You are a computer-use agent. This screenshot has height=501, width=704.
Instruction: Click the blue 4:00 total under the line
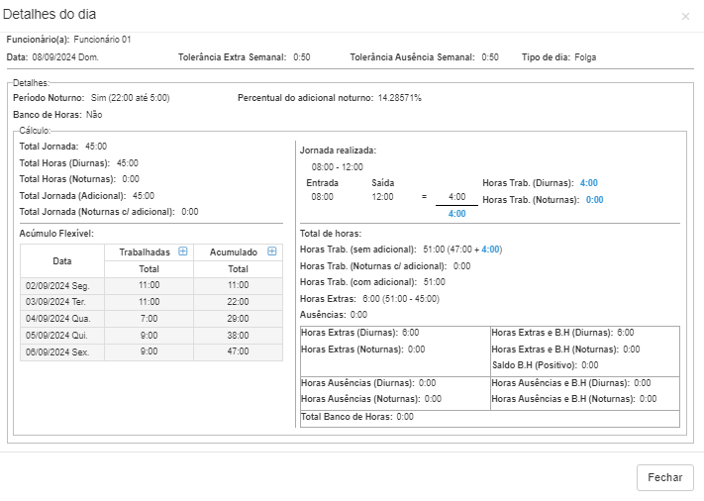(456, 214)
